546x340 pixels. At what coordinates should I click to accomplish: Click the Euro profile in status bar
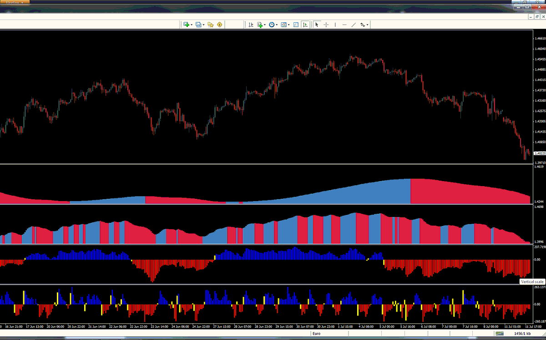(x=317, y=334)
